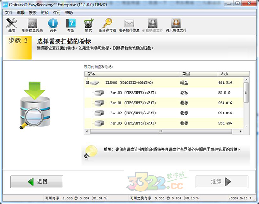Screen dimensions: 259x204
Task: Click the 可用交换内存 status bar entry
Action: click(x=165, y=198)
